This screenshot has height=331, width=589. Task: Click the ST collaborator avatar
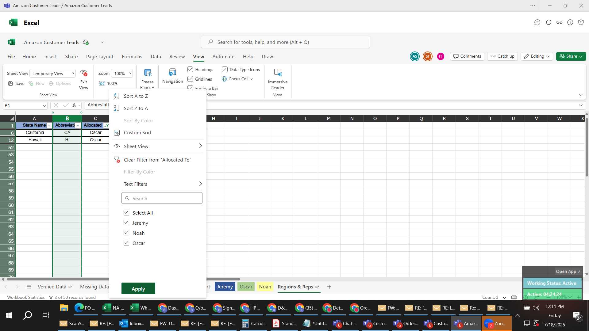427,56
